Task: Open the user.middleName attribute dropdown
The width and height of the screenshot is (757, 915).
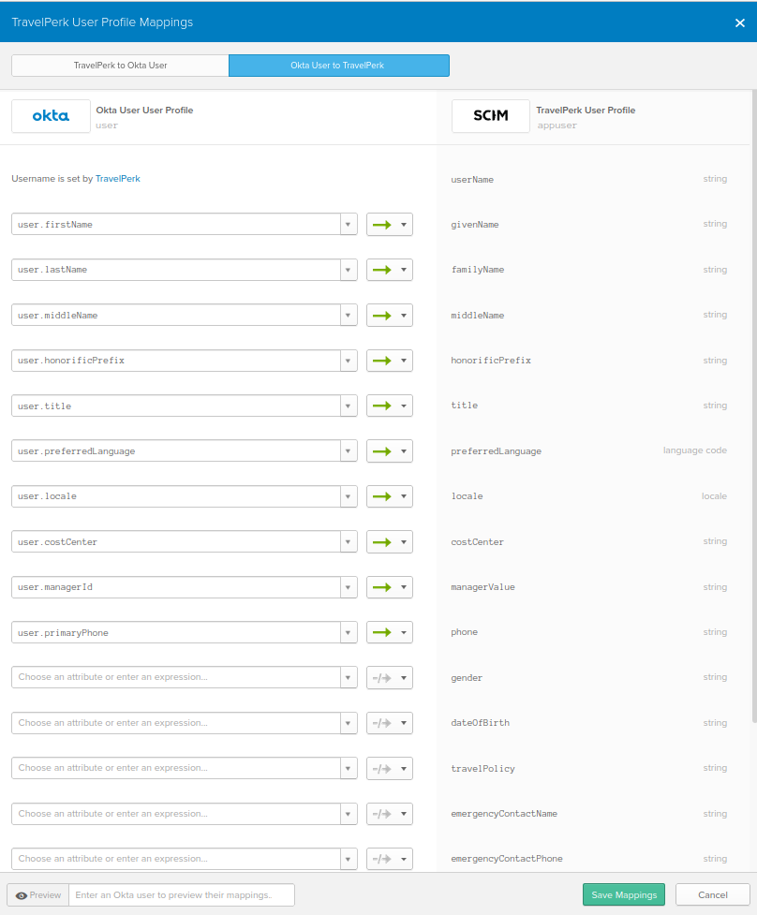Action: (349, 315)
